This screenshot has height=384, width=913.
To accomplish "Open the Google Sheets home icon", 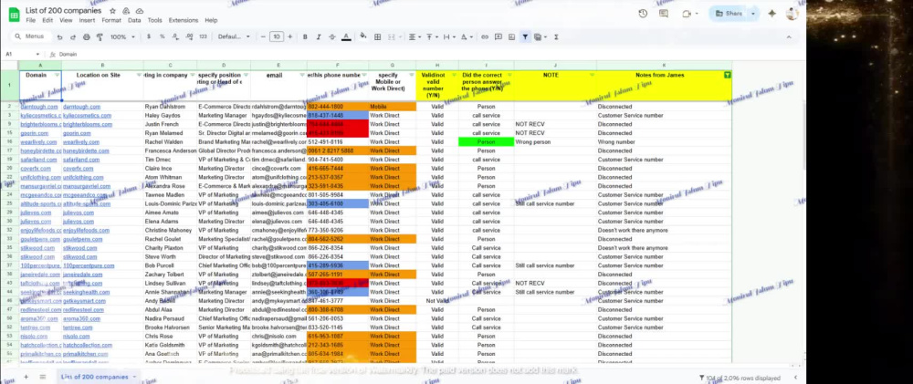I will click(x=14, y=15).
